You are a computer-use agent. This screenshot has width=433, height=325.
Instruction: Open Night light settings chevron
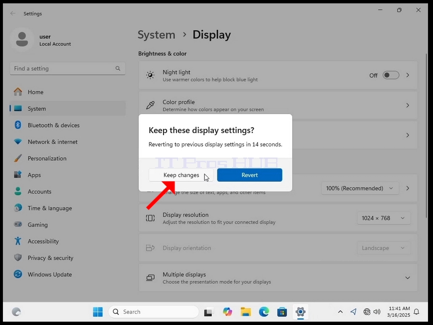coord(408,75)
